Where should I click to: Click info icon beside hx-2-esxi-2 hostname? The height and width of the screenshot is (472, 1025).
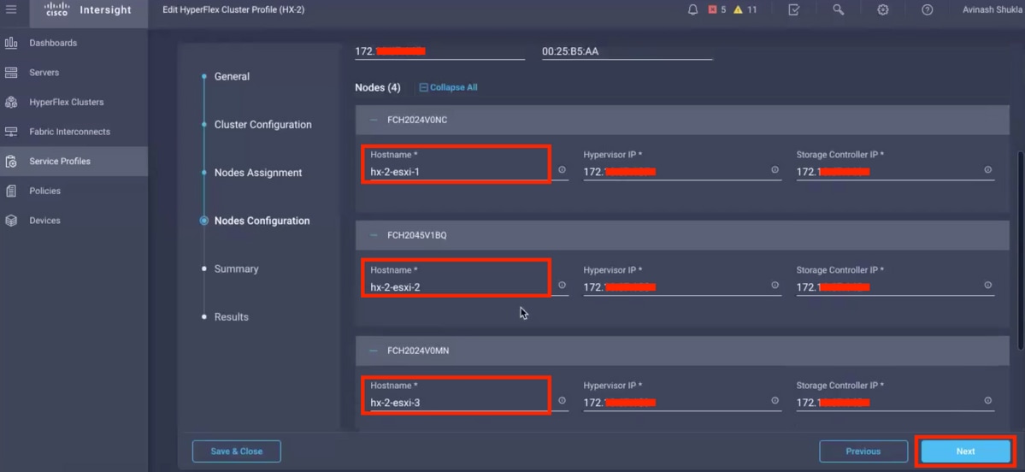(x=563, y=285)
